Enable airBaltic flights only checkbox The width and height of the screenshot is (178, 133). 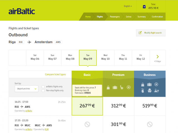pyautogui.click(x=43, y=86)
